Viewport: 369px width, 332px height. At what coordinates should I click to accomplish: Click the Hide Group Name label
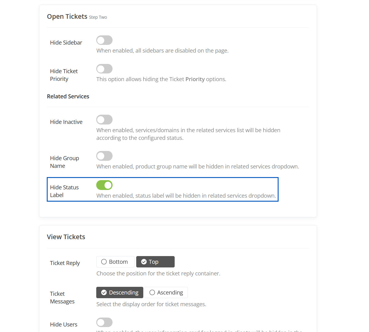64,162
